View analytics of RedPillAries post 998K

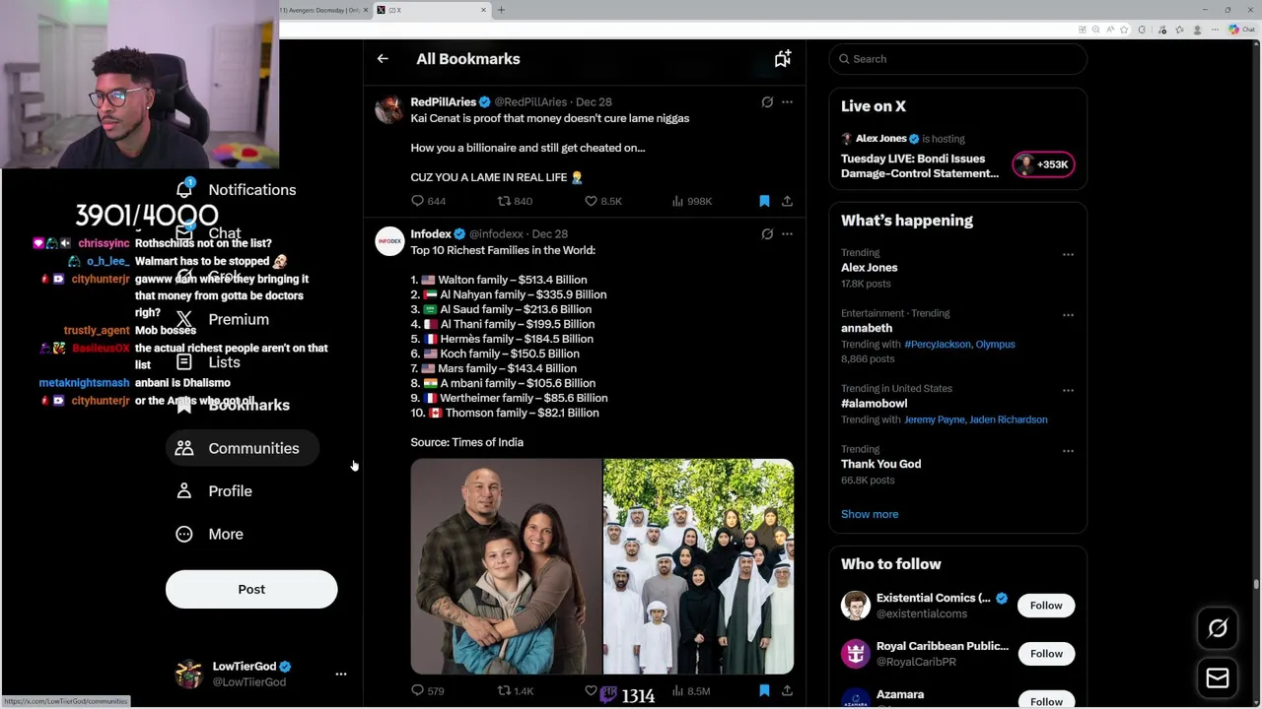click(691, 201)
